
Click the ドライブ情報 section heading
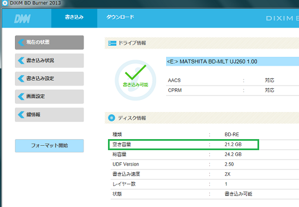coord(132,43)
